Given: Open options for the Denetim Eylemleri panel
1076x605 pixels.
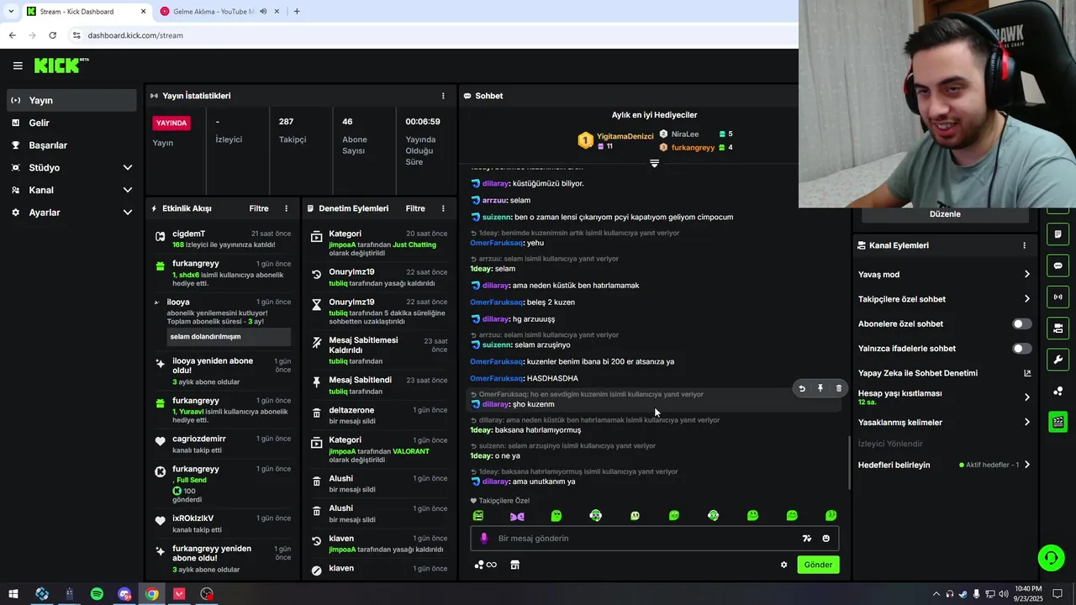Looking at the screenshot, I should (x=443, y=208).
